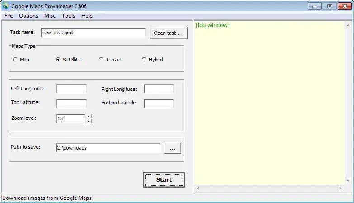Open the Misc menu
The image size is (354, 203).
(x=50, y=16)
